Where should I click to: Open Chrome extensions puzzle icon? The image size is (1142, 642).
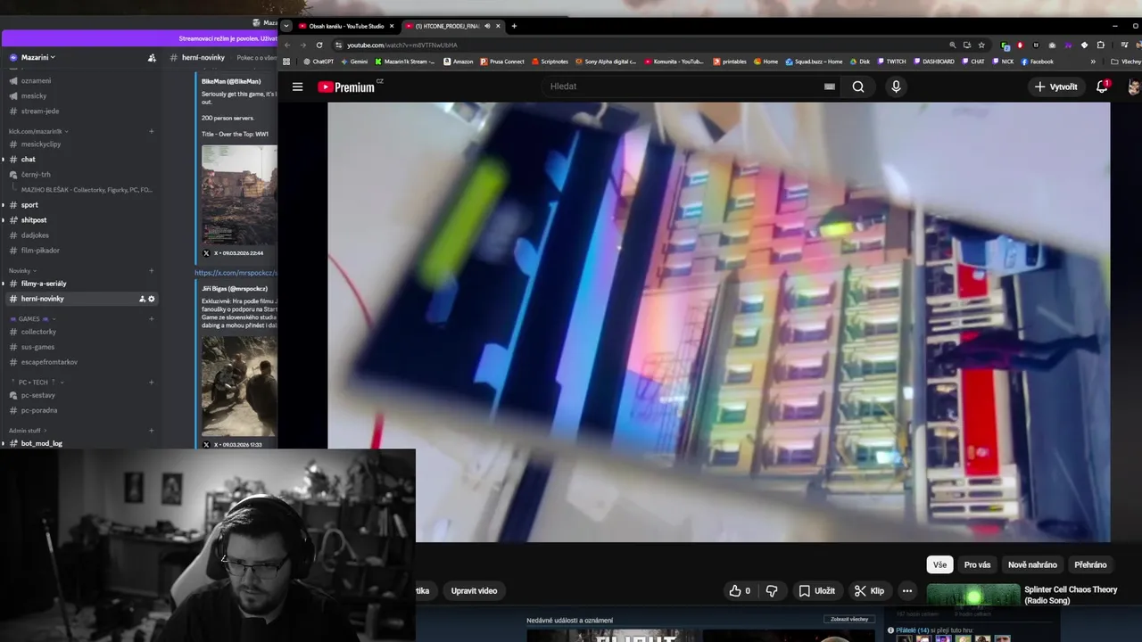pos(1100,45)
